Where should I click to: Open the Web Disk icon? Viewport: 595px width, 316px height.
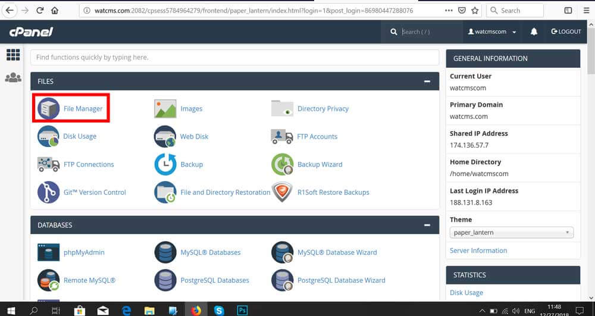coord(165,136)
